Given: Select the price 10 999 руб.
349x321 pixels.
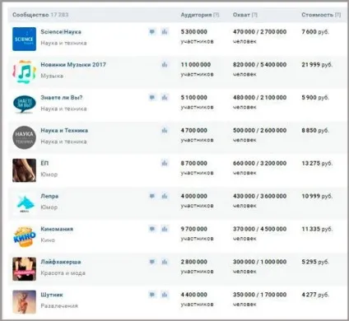Looking at the screenshot, I should pos(317,196).
